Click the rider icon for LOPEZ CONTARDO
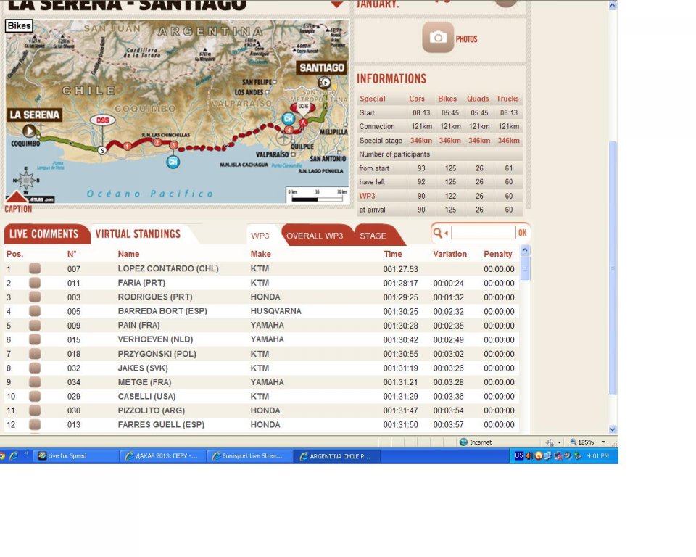This screenshot has height=557, width=696. [35, 268]
